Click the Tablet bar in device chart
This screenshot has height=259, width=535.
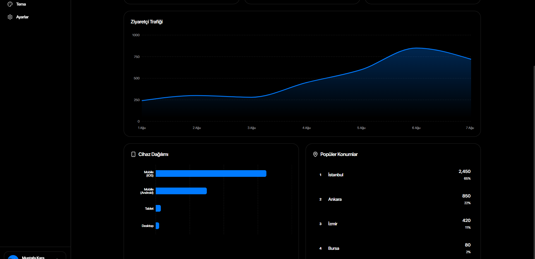click(158, 208)
